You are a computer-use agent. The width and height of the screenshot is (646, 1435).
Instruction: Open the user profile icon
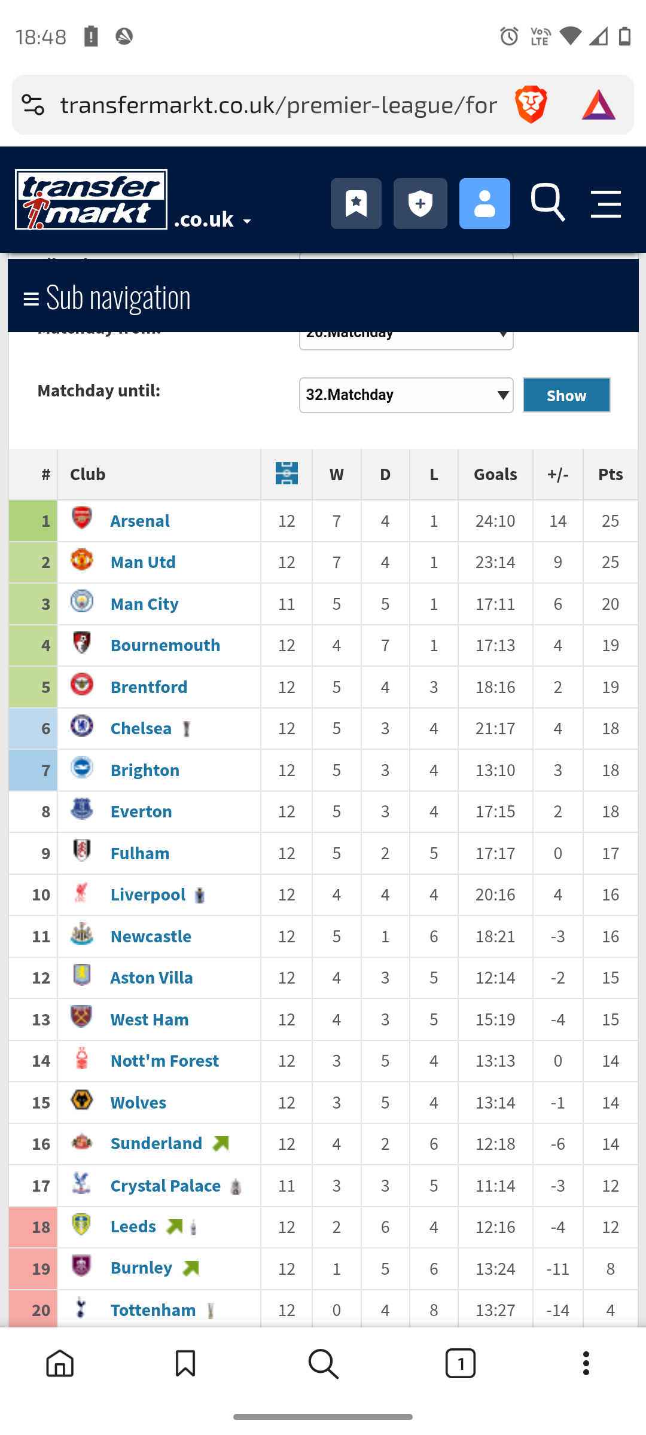(484, 203)
